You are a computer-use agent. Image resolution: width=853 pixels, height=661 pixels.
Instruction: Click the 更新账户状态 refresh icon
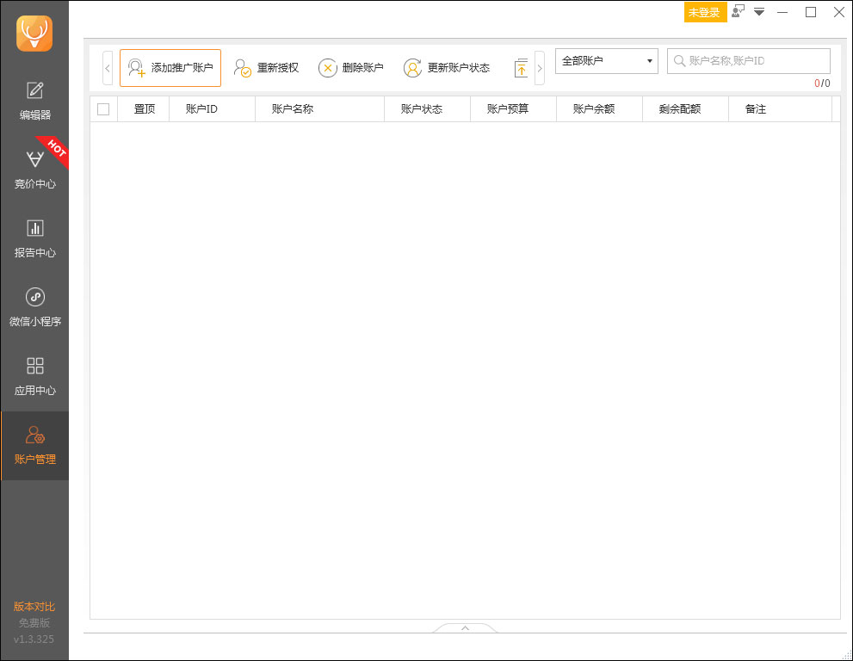click(x=412, y=67)
